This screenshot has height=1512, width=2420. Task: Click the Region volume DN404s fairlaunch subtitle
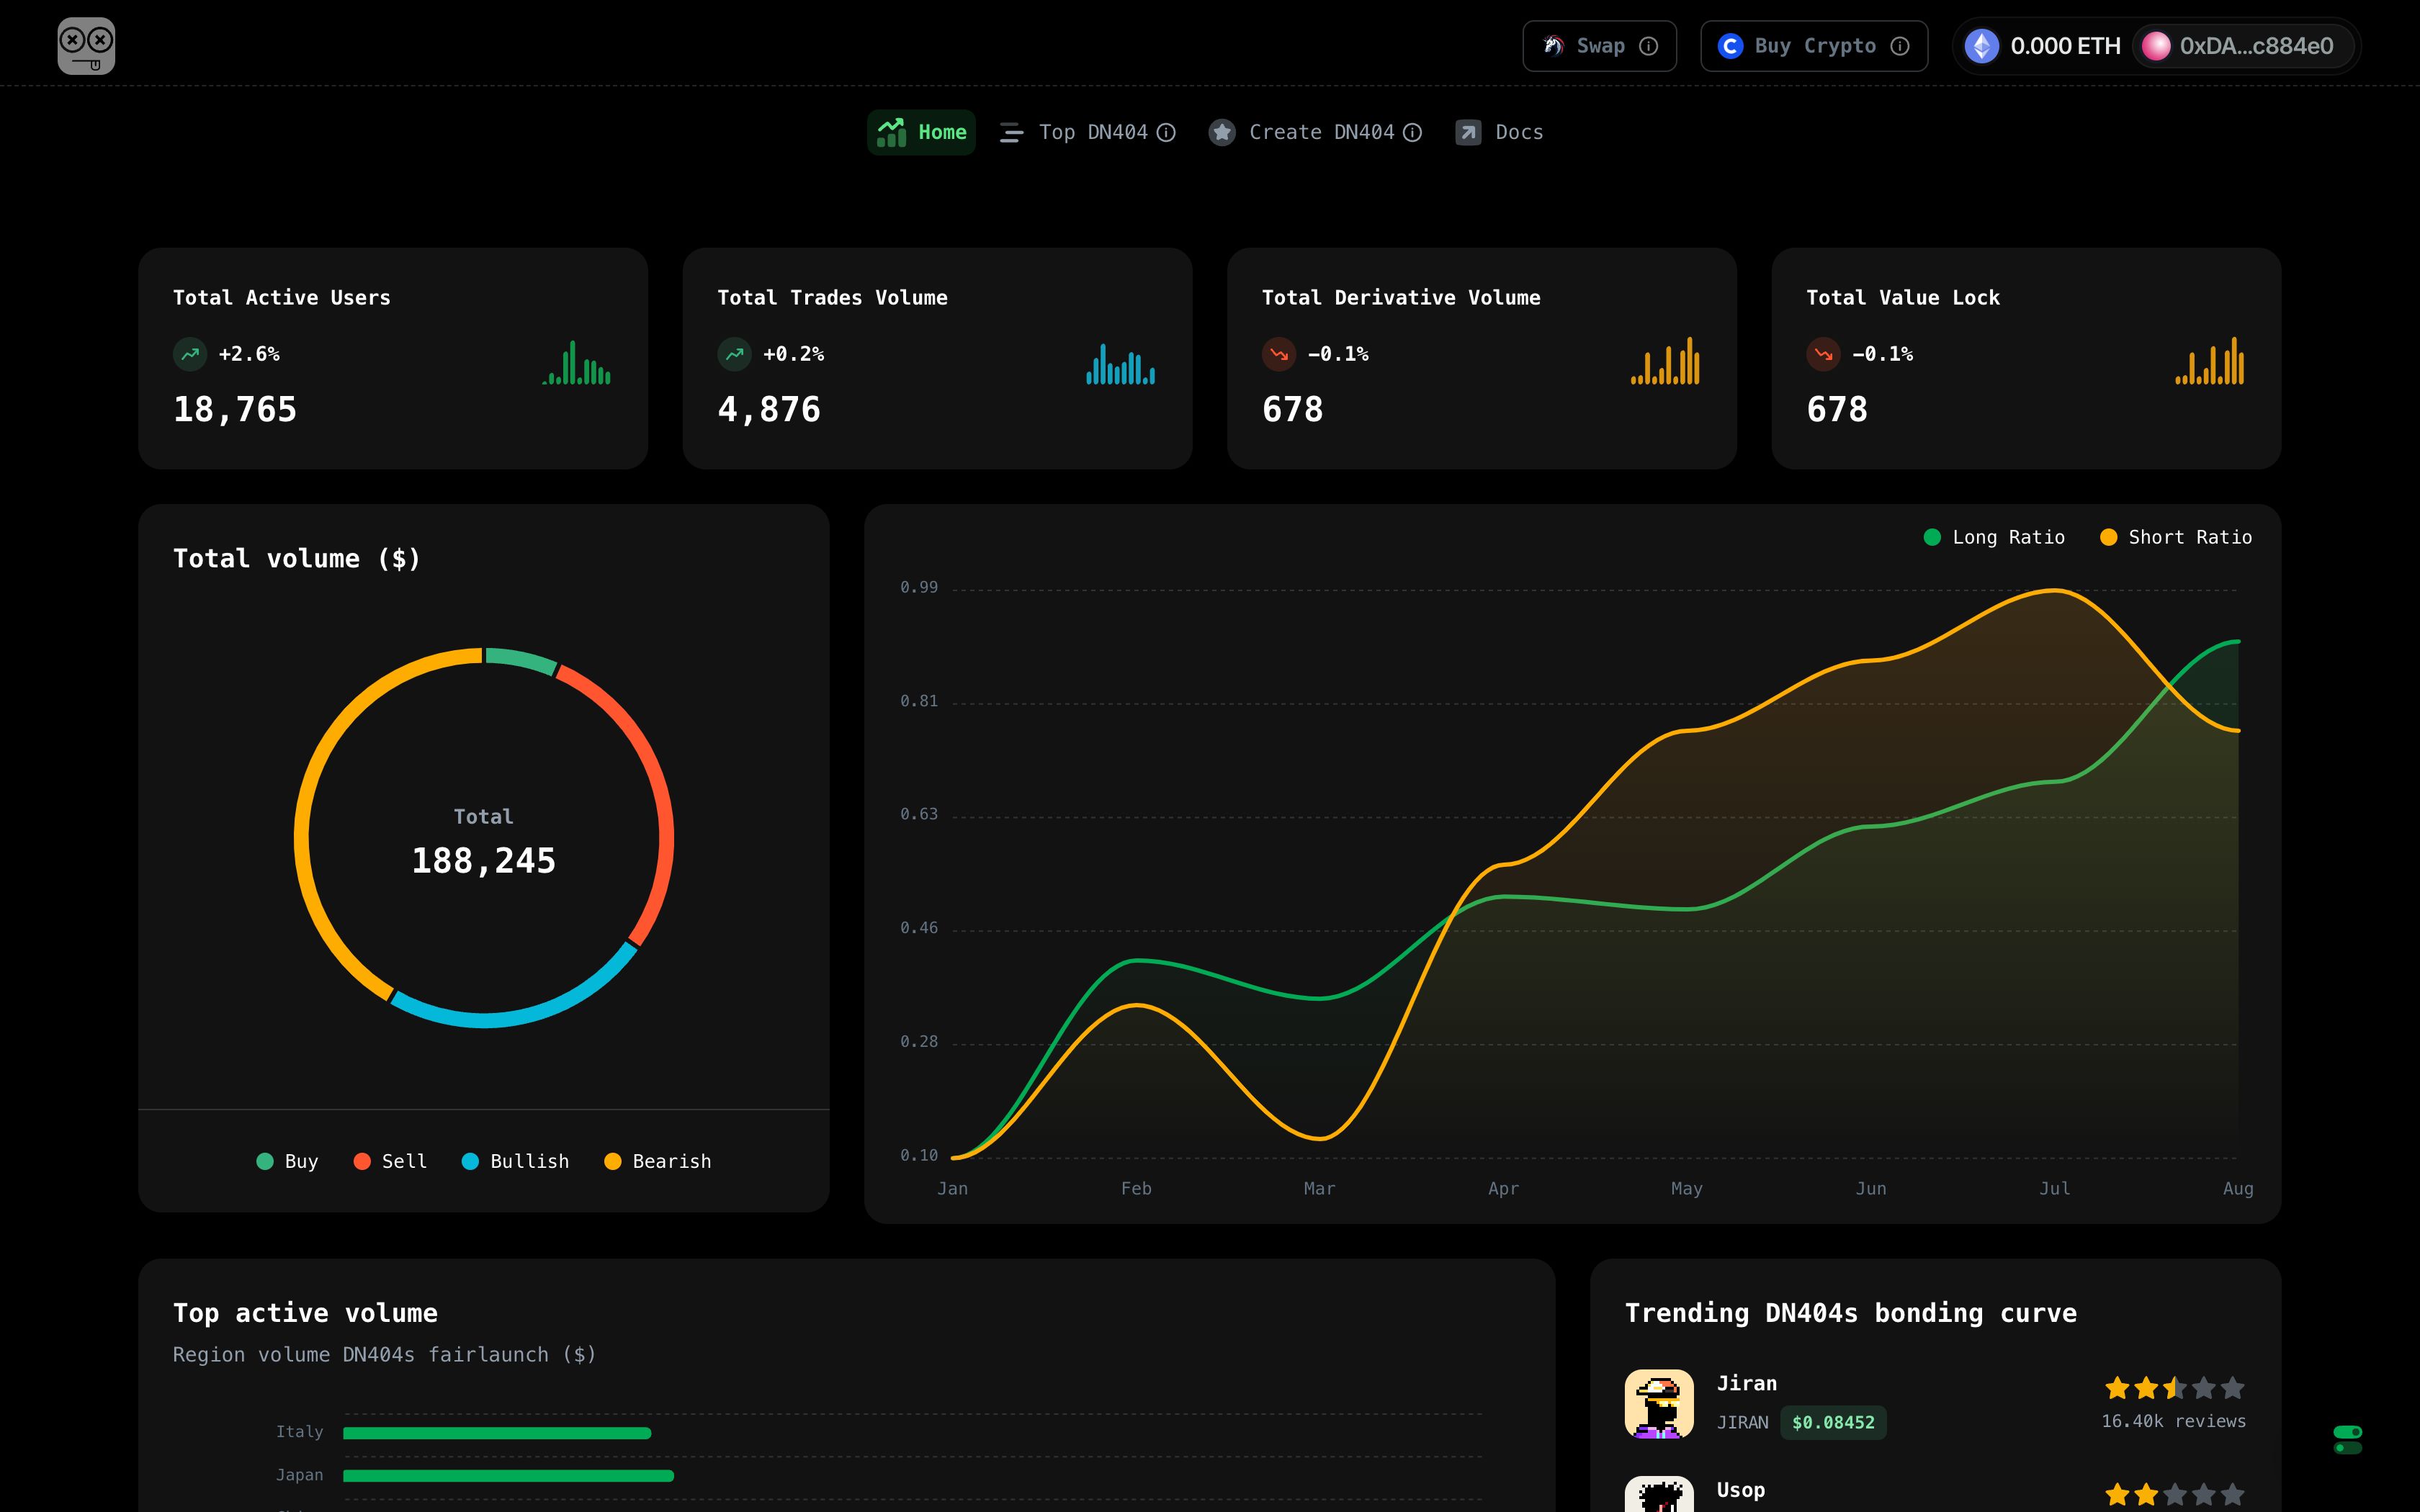coord(385,1354)
